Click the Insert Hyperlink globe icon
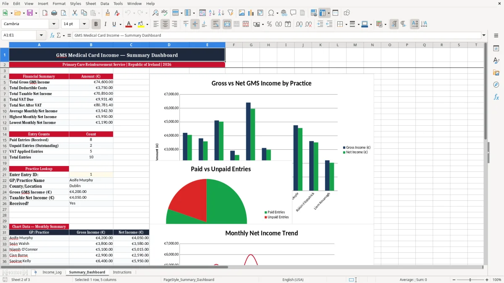Viewport: 504px width, 283px height. [x=284, y=13]
